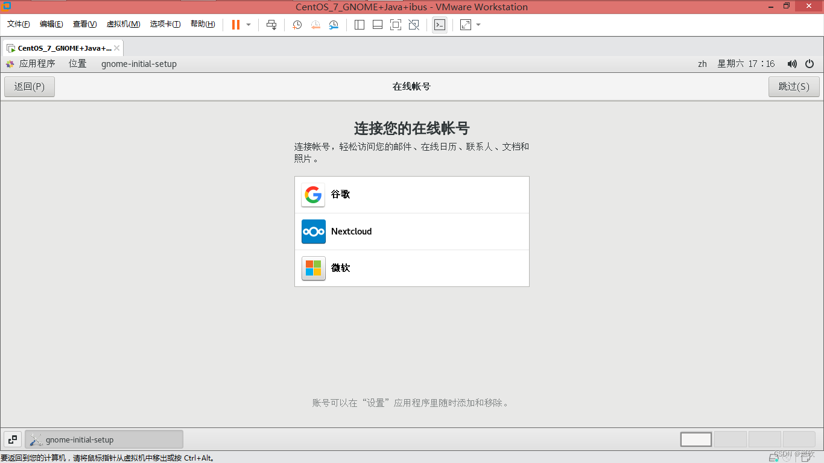Image resolution: width=824 pixels, height=463 pixels.
Task: Click the 连接您的在线帐号 heading
Action: 412,128
